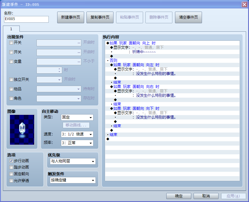Open the 速度 dropdown showing 1/2 倍速
The width and height of the screenshot is (249, 202).
coord(77,134)
